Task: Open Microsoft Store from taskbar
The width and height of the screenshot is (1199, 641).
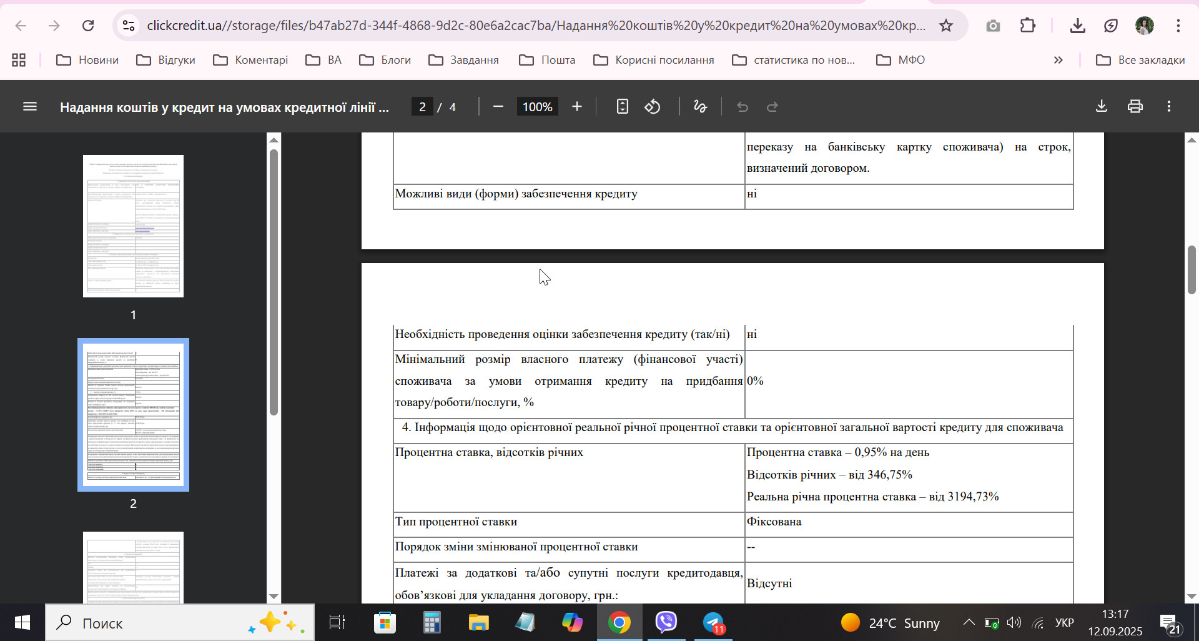Action: tap(385, 622)
